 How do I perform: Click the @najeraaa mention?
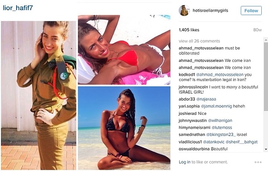(206, 99)
